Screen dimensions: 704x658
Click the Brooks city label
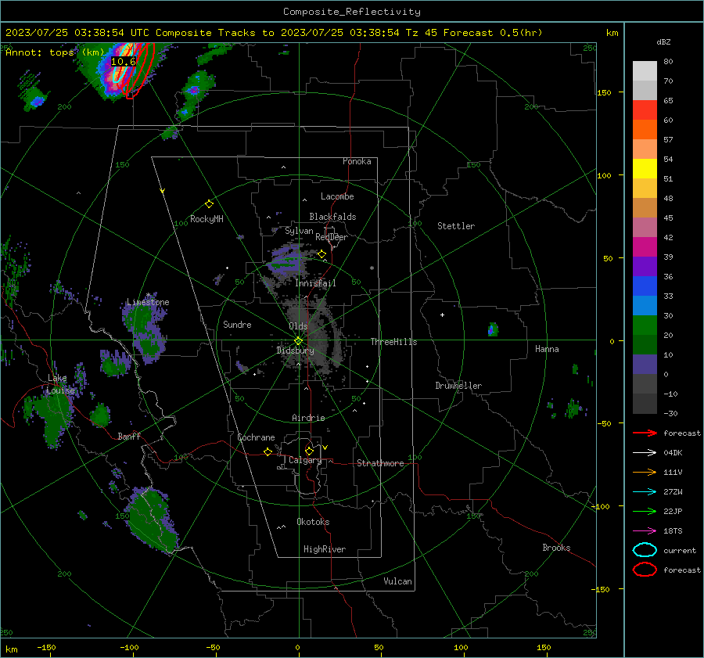pos(556,548)
